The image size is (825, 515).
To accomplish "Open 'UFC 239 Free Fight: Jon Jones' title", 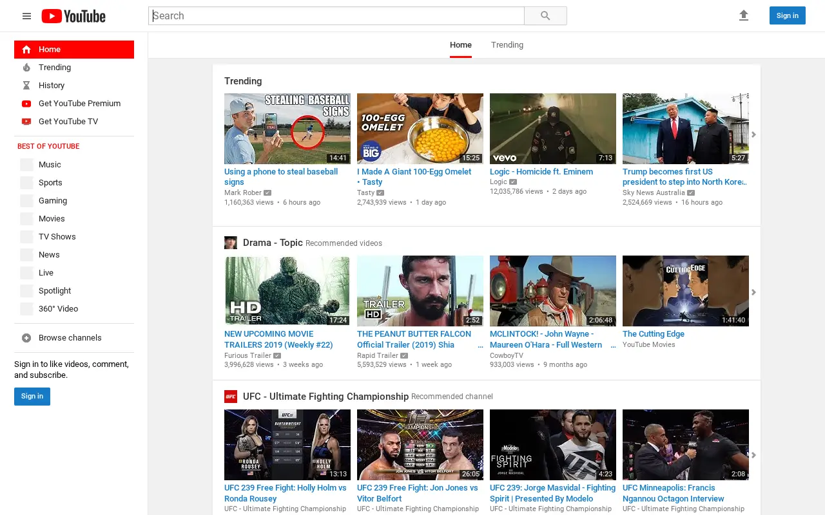I will pyautogui.click(x=418, y=493).
